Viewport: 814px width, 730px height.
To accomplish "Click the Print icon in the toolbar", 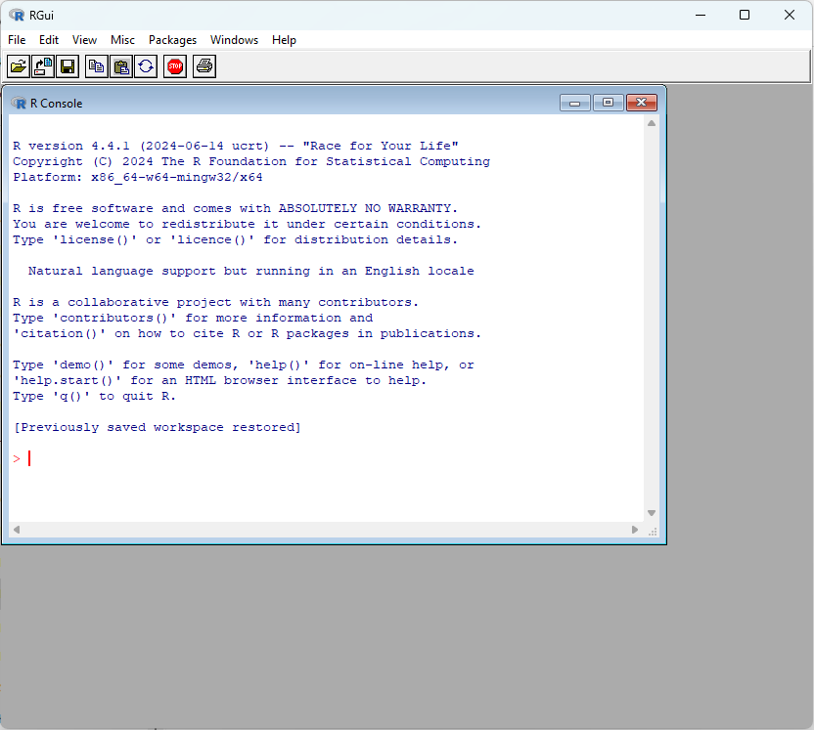I will pyautogui.click(x=203, y=66).
